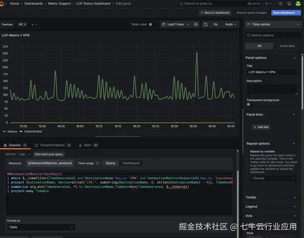
Task: Click Kick start your query button
Action: [x=49, y=154]
